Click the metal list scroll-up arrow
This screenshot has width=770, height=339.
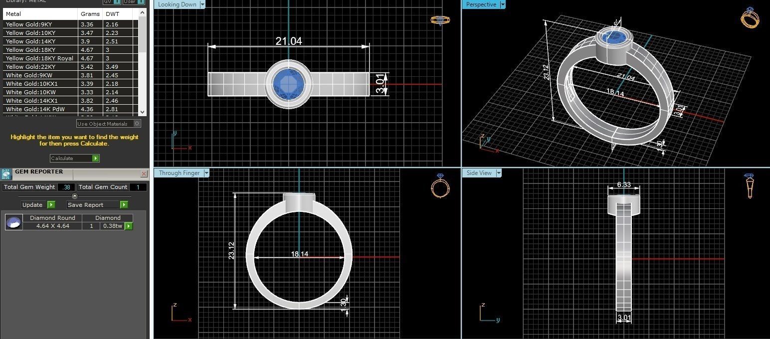[x=143, y=13]
